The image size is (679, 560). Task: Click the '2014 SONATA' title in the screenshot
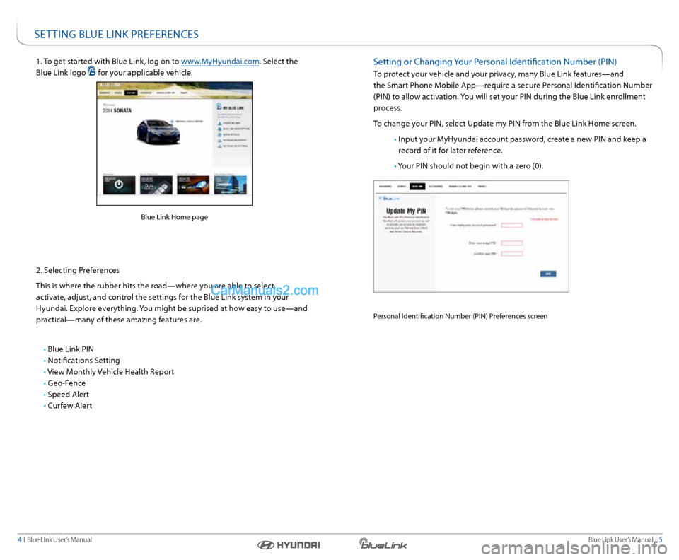click(117, 110)
